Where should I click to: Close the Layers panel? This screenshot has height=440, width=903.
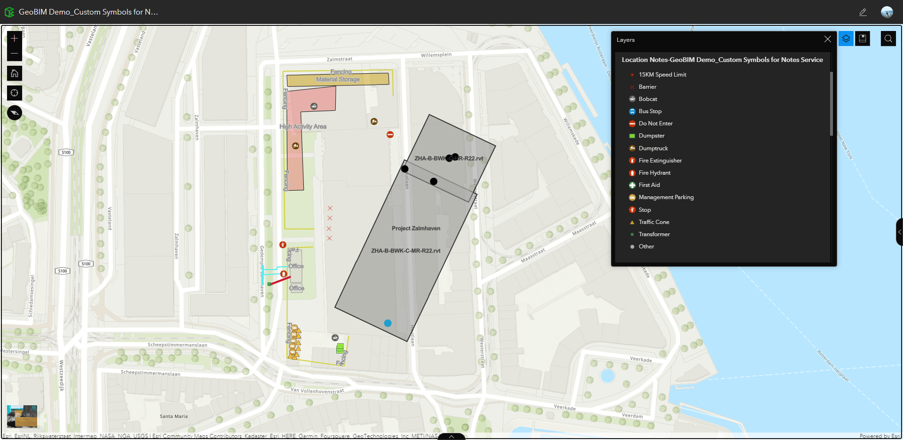[828, 39]
